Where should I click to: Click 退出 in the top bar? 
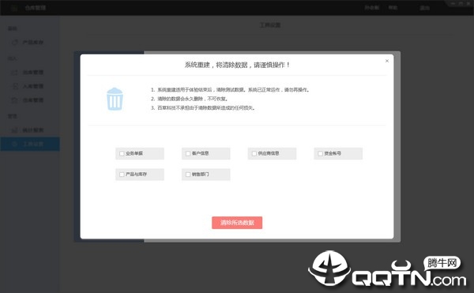[425, 8]
